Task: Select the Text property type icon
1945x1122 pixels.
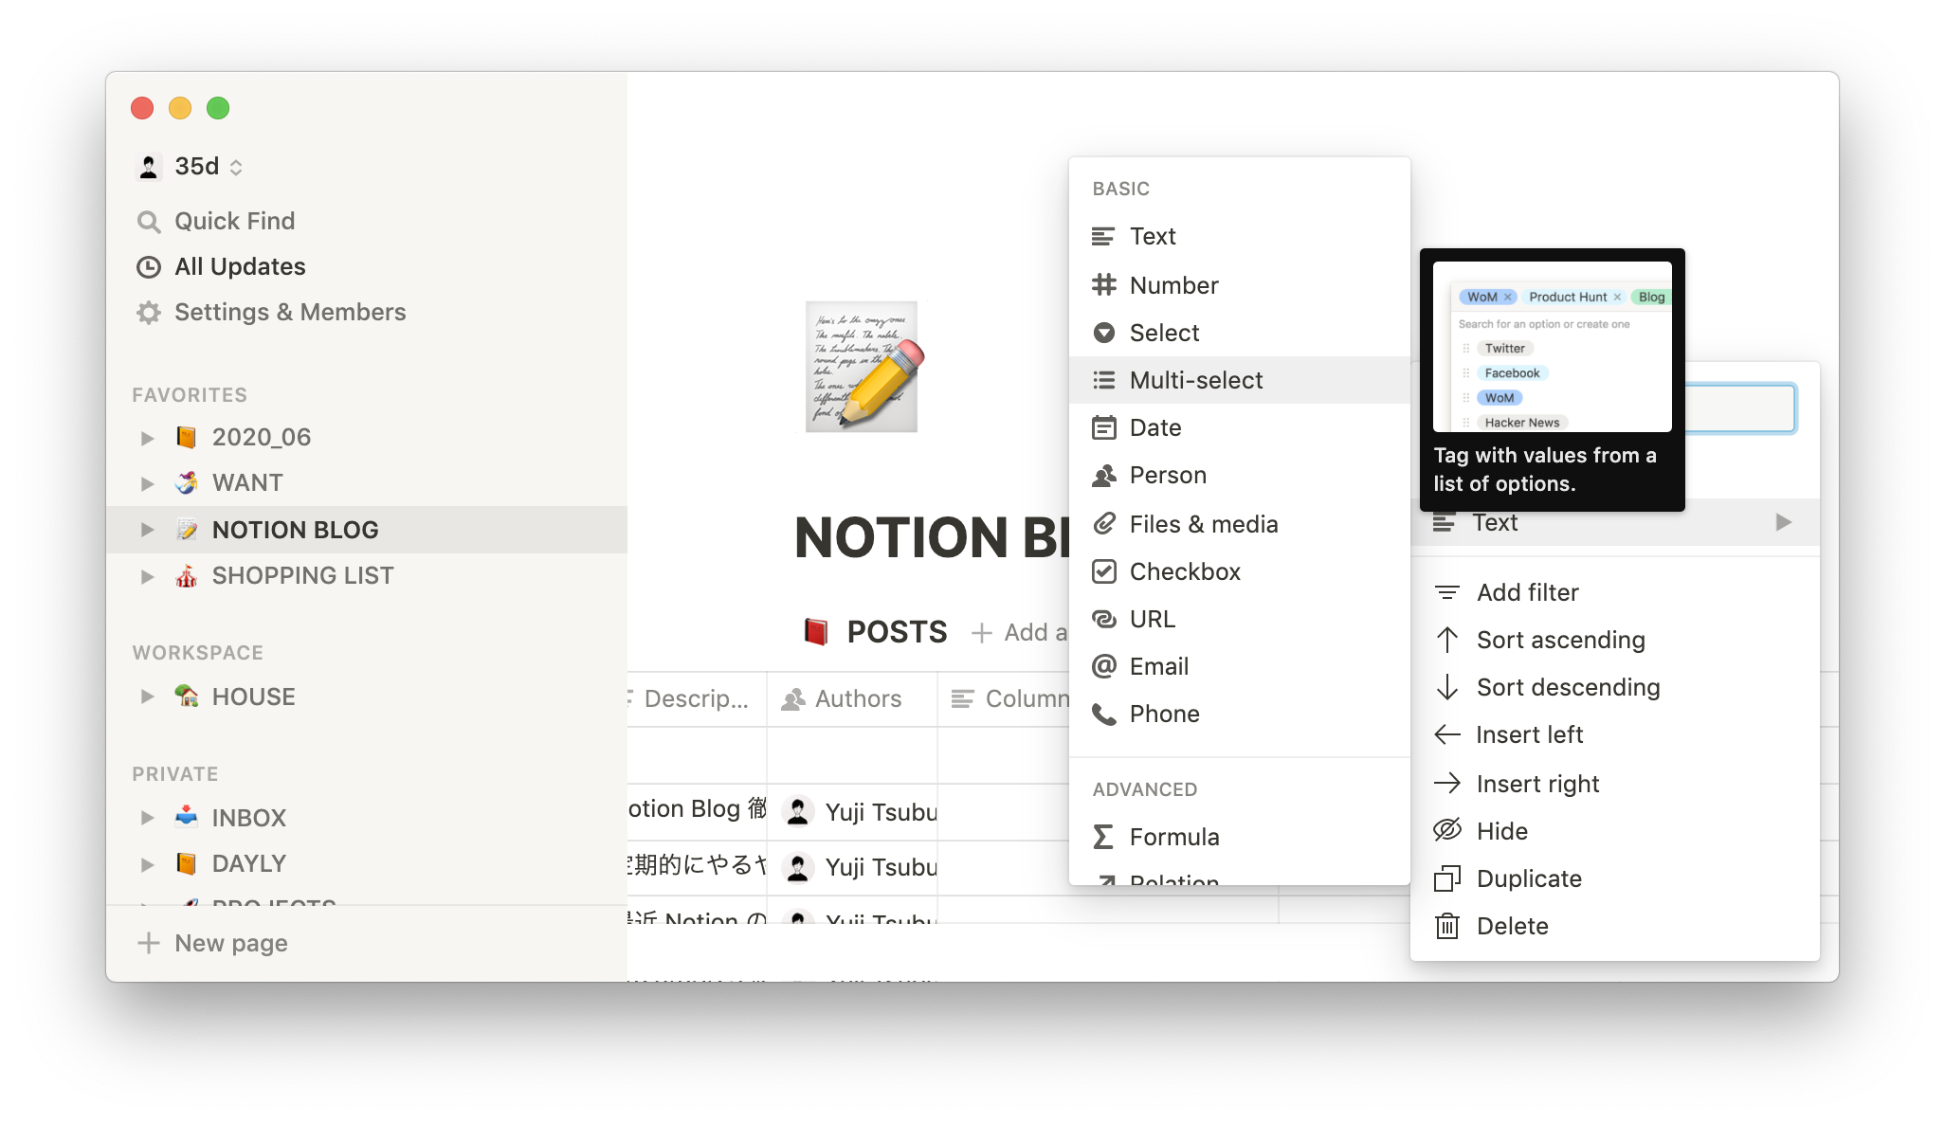Action: coord(1103,236)
